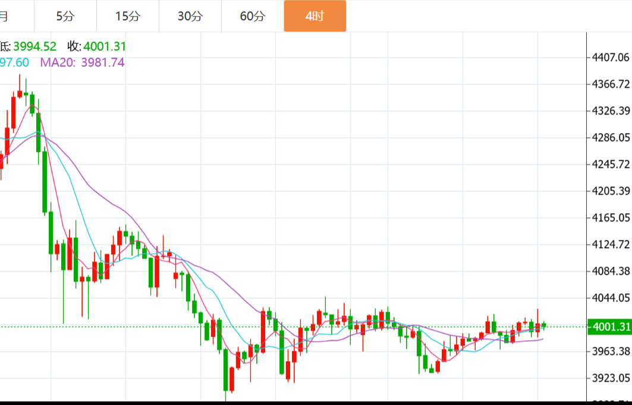
Task: Choose the 60分 interval tab
Action: [253, 16]
